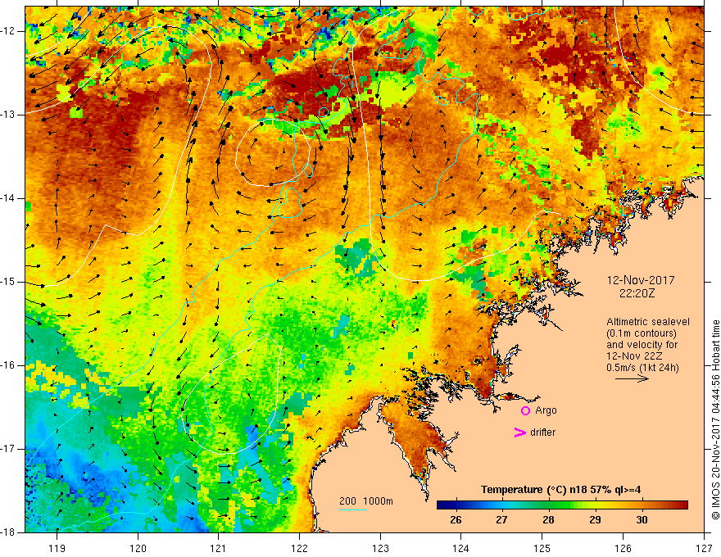Click the -17 latitude axis label
Viewport: 721px width, 557px height.
8,449
